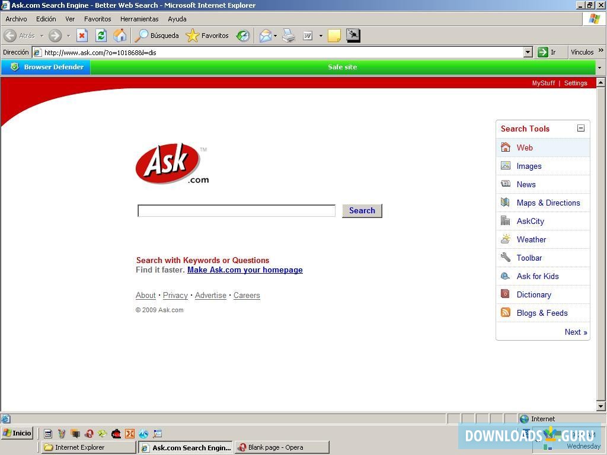This screenshot has height=455, width=607.
Task: Edit page with Word icon
Action: pyautogui.click(x=308, y=36)
